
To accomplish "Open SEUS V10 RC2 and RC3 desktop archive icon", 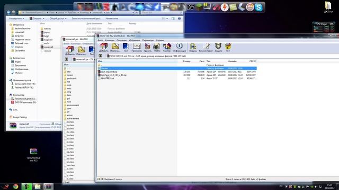I will (x=33, y=155).
